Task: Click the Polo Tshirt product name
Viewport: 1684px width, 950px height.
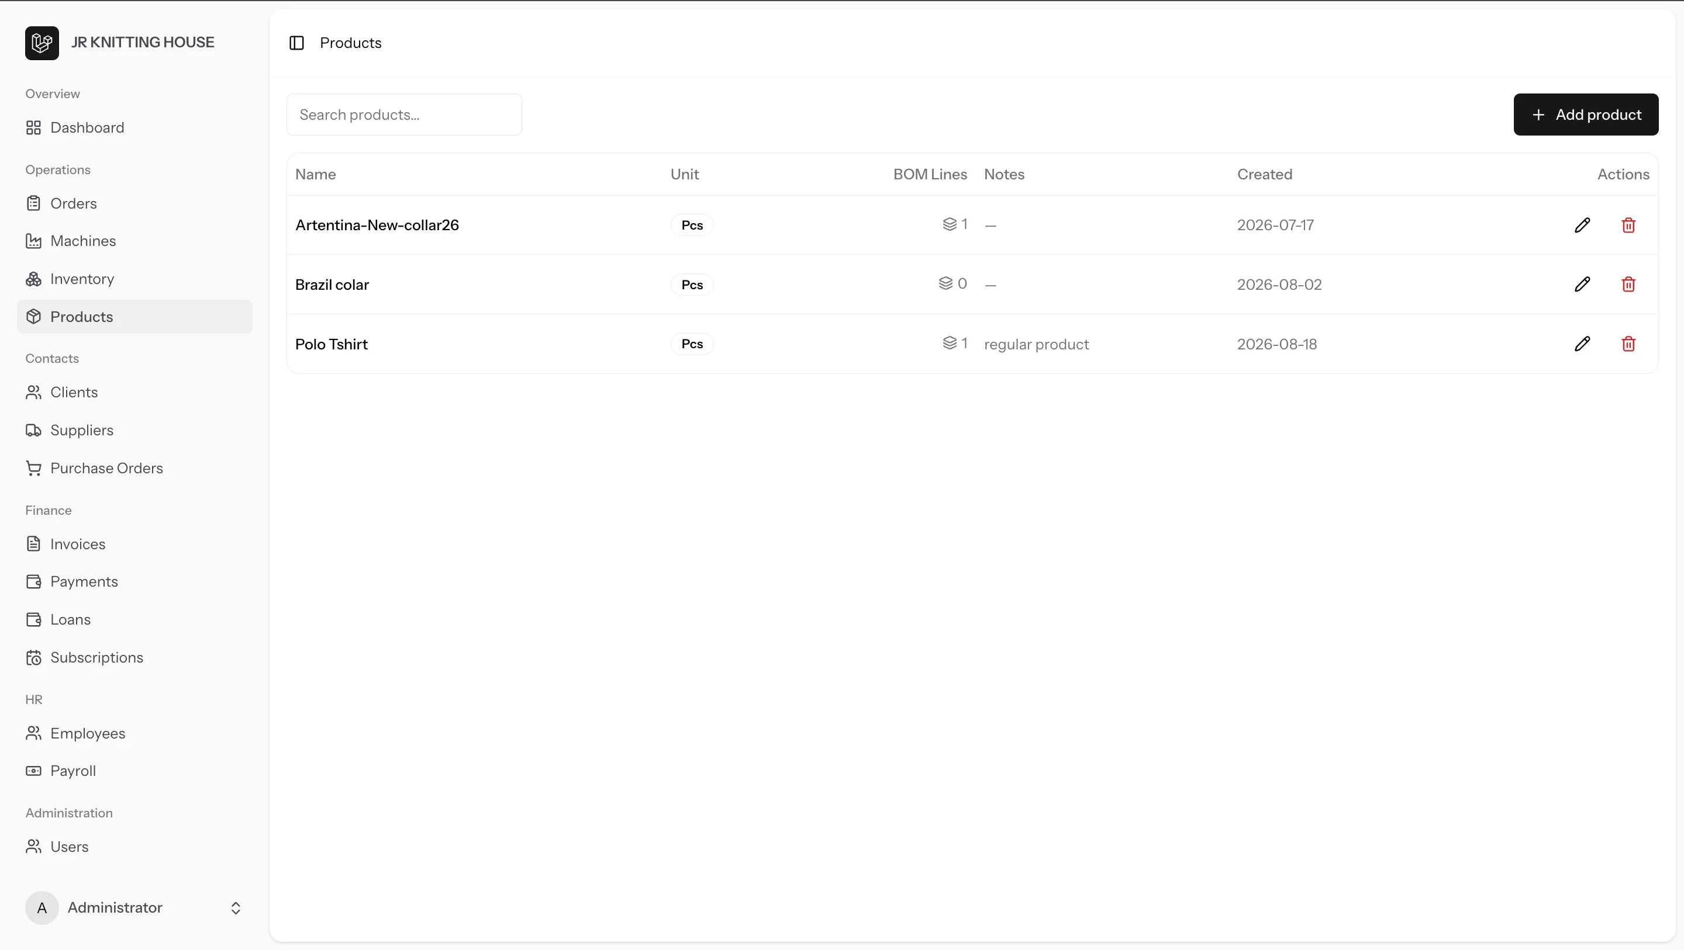Action: (332, 344)
